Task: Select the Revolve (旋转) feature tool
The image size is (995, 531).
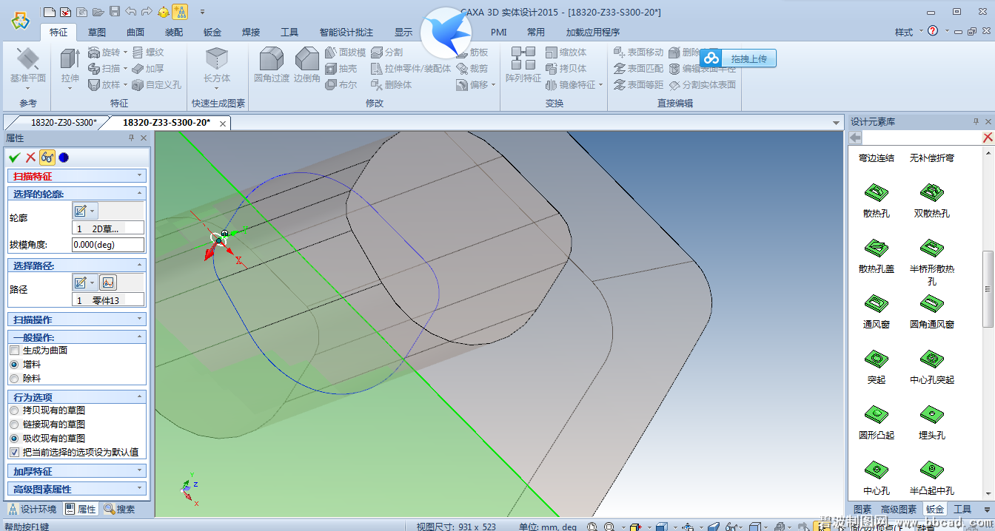Action: pyautogui.click(x=104, y=53)
